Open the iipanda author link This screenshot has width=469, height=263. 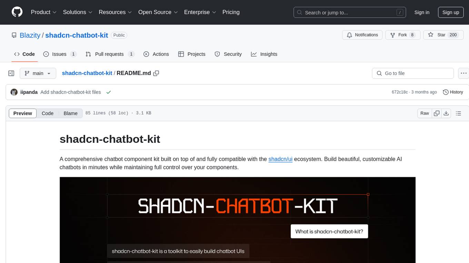[29, 92]
